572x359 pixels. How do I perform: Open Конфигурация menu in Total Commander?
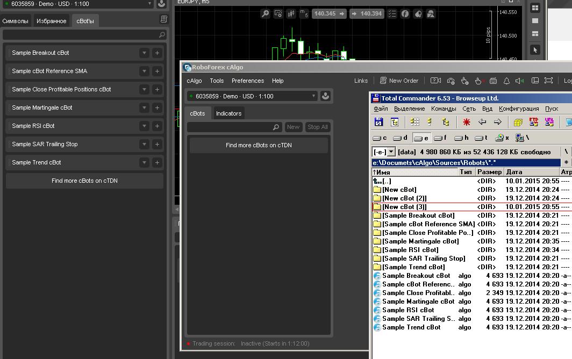519,109
